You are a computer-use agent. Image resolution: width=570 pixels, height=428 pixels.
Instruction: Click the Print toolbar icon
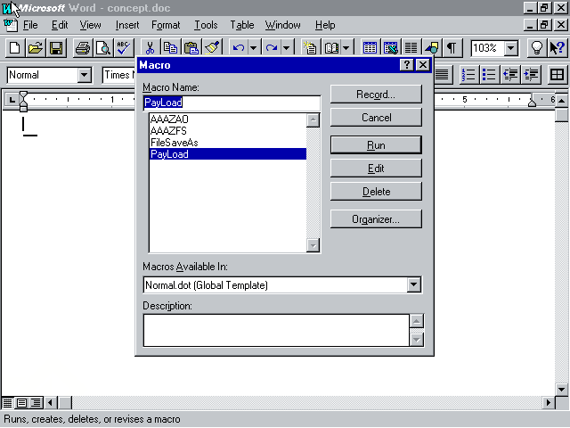pyautogui.click(x=83, y=47)
